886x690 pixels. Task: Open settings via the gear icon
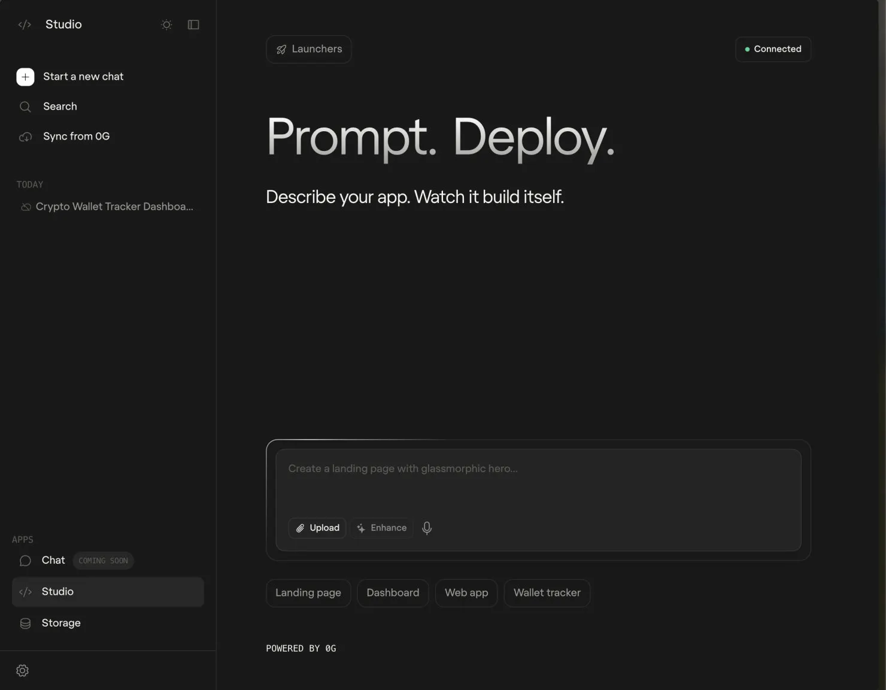[x=23, y=670]
